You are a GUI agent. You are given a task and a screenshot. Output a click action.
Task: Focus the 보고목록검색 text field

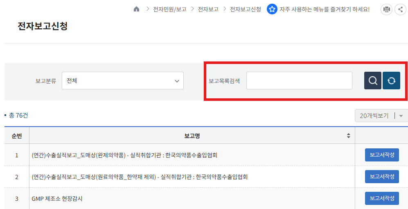pyautogui.click(x=299, y=81)
